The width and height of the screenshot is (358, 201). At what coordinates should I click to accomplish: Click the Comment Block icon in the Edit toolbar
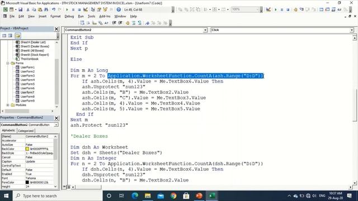(x=134, y=23)
